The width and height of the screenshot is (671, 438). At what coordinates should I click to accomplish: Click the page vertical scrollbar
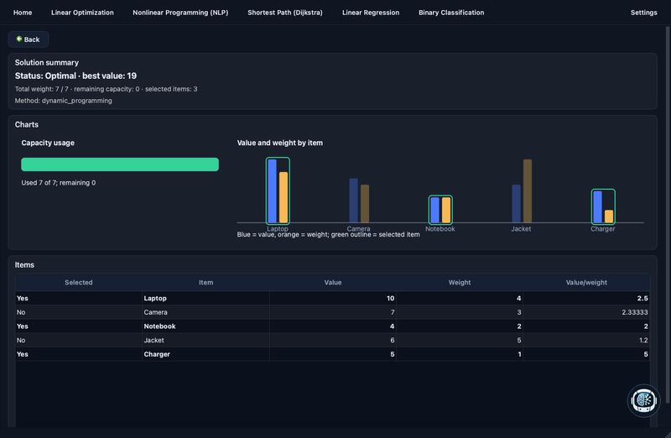click(x=668, y=65)
